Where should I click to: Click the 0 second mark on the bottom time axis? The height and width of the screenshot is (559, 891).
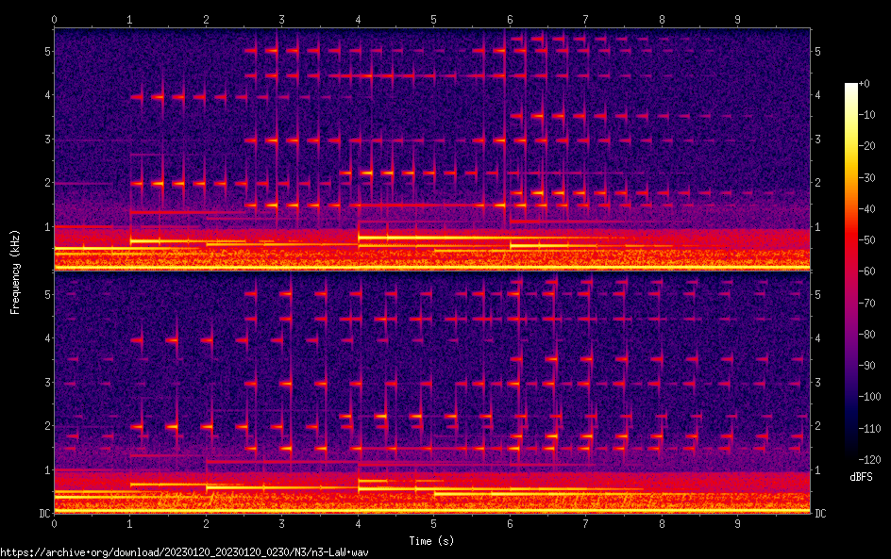pyautogui.click(x=54, y=522)
